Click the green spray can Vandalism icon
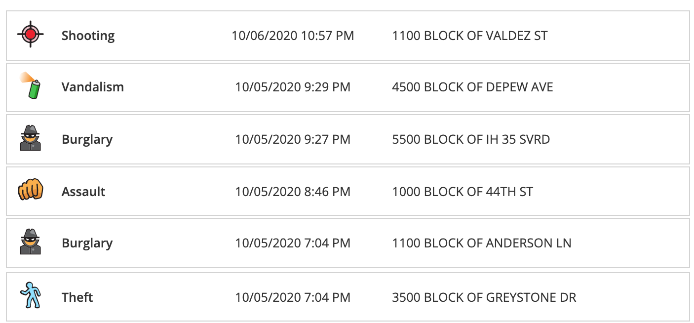This screenshot has width=694, height=323. click(31, 85)
